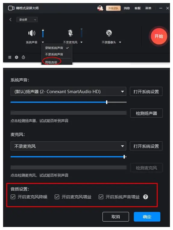Toggle 开启麦克风降噪 checkbox
Screen dimensions: 173x230
pyautogui.click(x=13, y=197)
